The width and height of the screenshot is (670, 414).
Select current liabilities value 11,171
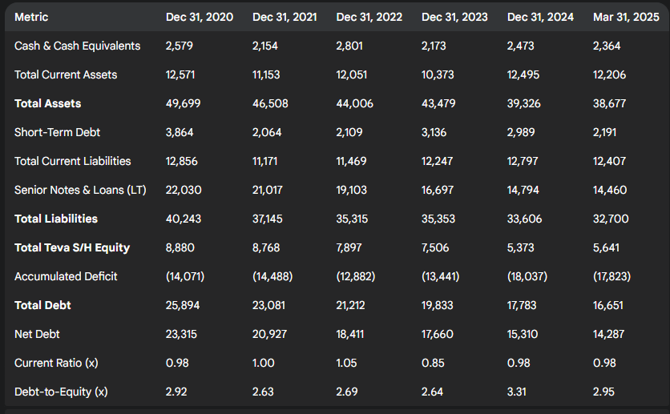tap(265, 161)
